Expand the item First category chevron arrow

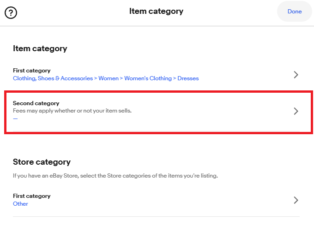[x=296, y=75]
